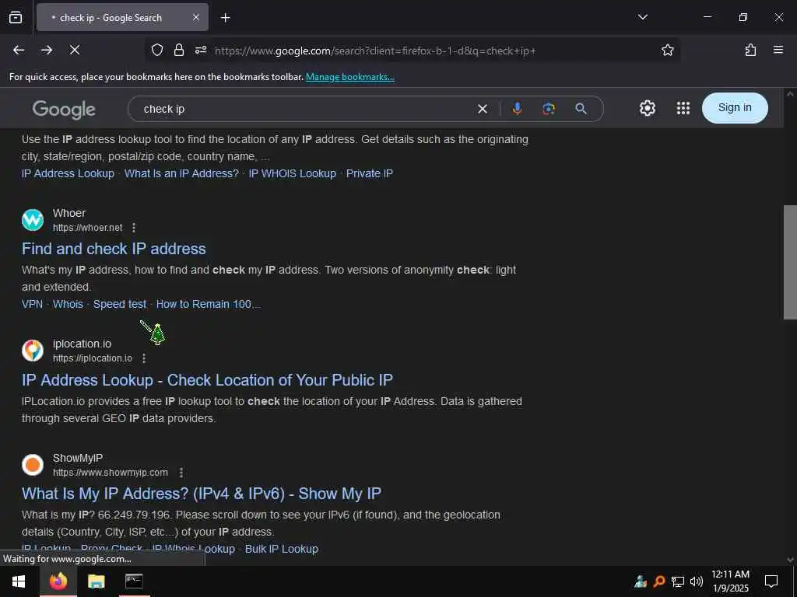Open volume control tray icon
The height and width of the screenshot is (597, 797).
[x=697, y=581]
